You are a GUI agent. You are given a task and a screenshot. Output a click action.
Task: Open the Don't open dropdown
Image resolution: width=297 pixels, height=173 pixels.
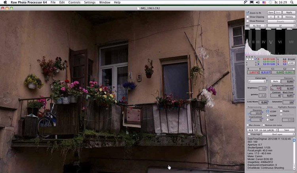point(278,134)
